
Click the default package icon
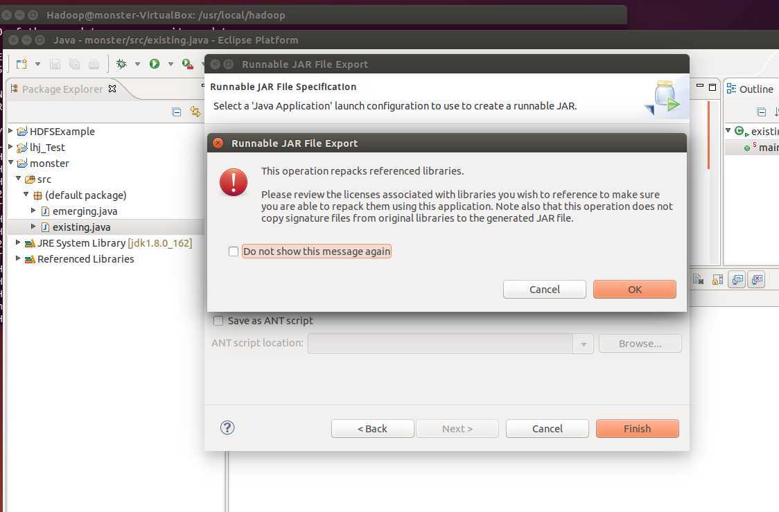pyautogui.click(x=37, y=195)
